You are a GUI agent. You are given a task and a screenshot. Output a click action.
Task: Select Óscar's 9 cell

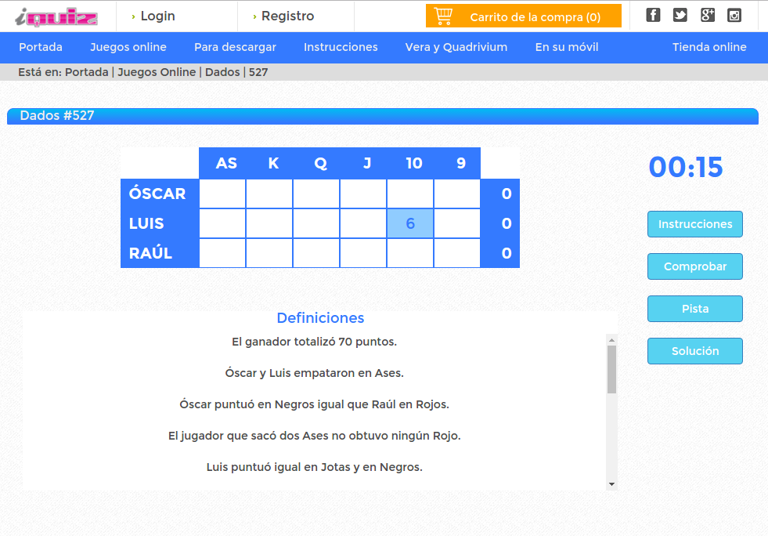tap(457, 194)
